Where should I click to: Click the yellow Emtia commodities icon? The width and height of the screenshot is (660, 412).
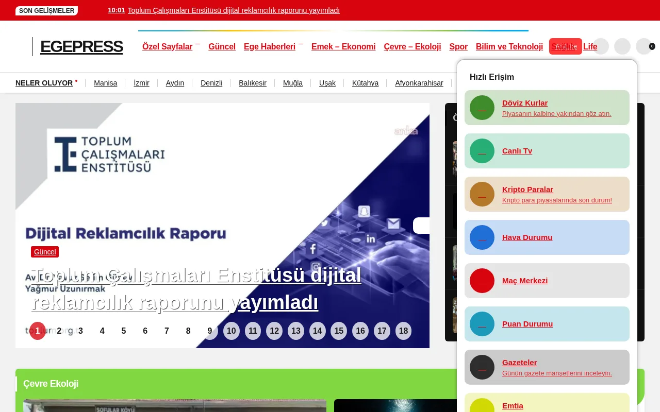pos(482,406)
